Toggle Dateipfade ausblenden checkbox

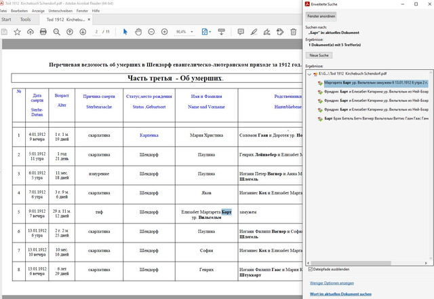tap(311, 269)
